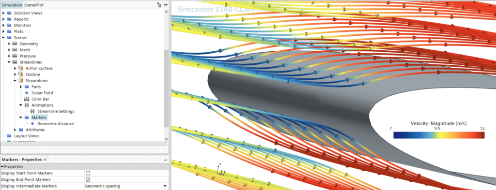Expand the Parts node

21,87
